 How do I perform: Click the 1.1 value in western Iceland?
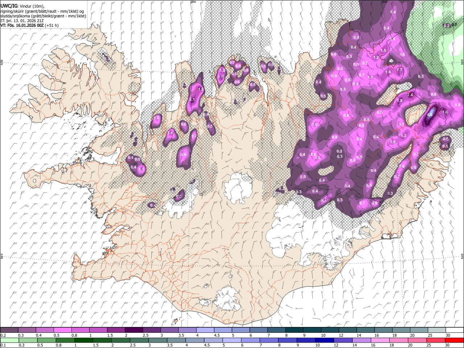coord(142,169)
